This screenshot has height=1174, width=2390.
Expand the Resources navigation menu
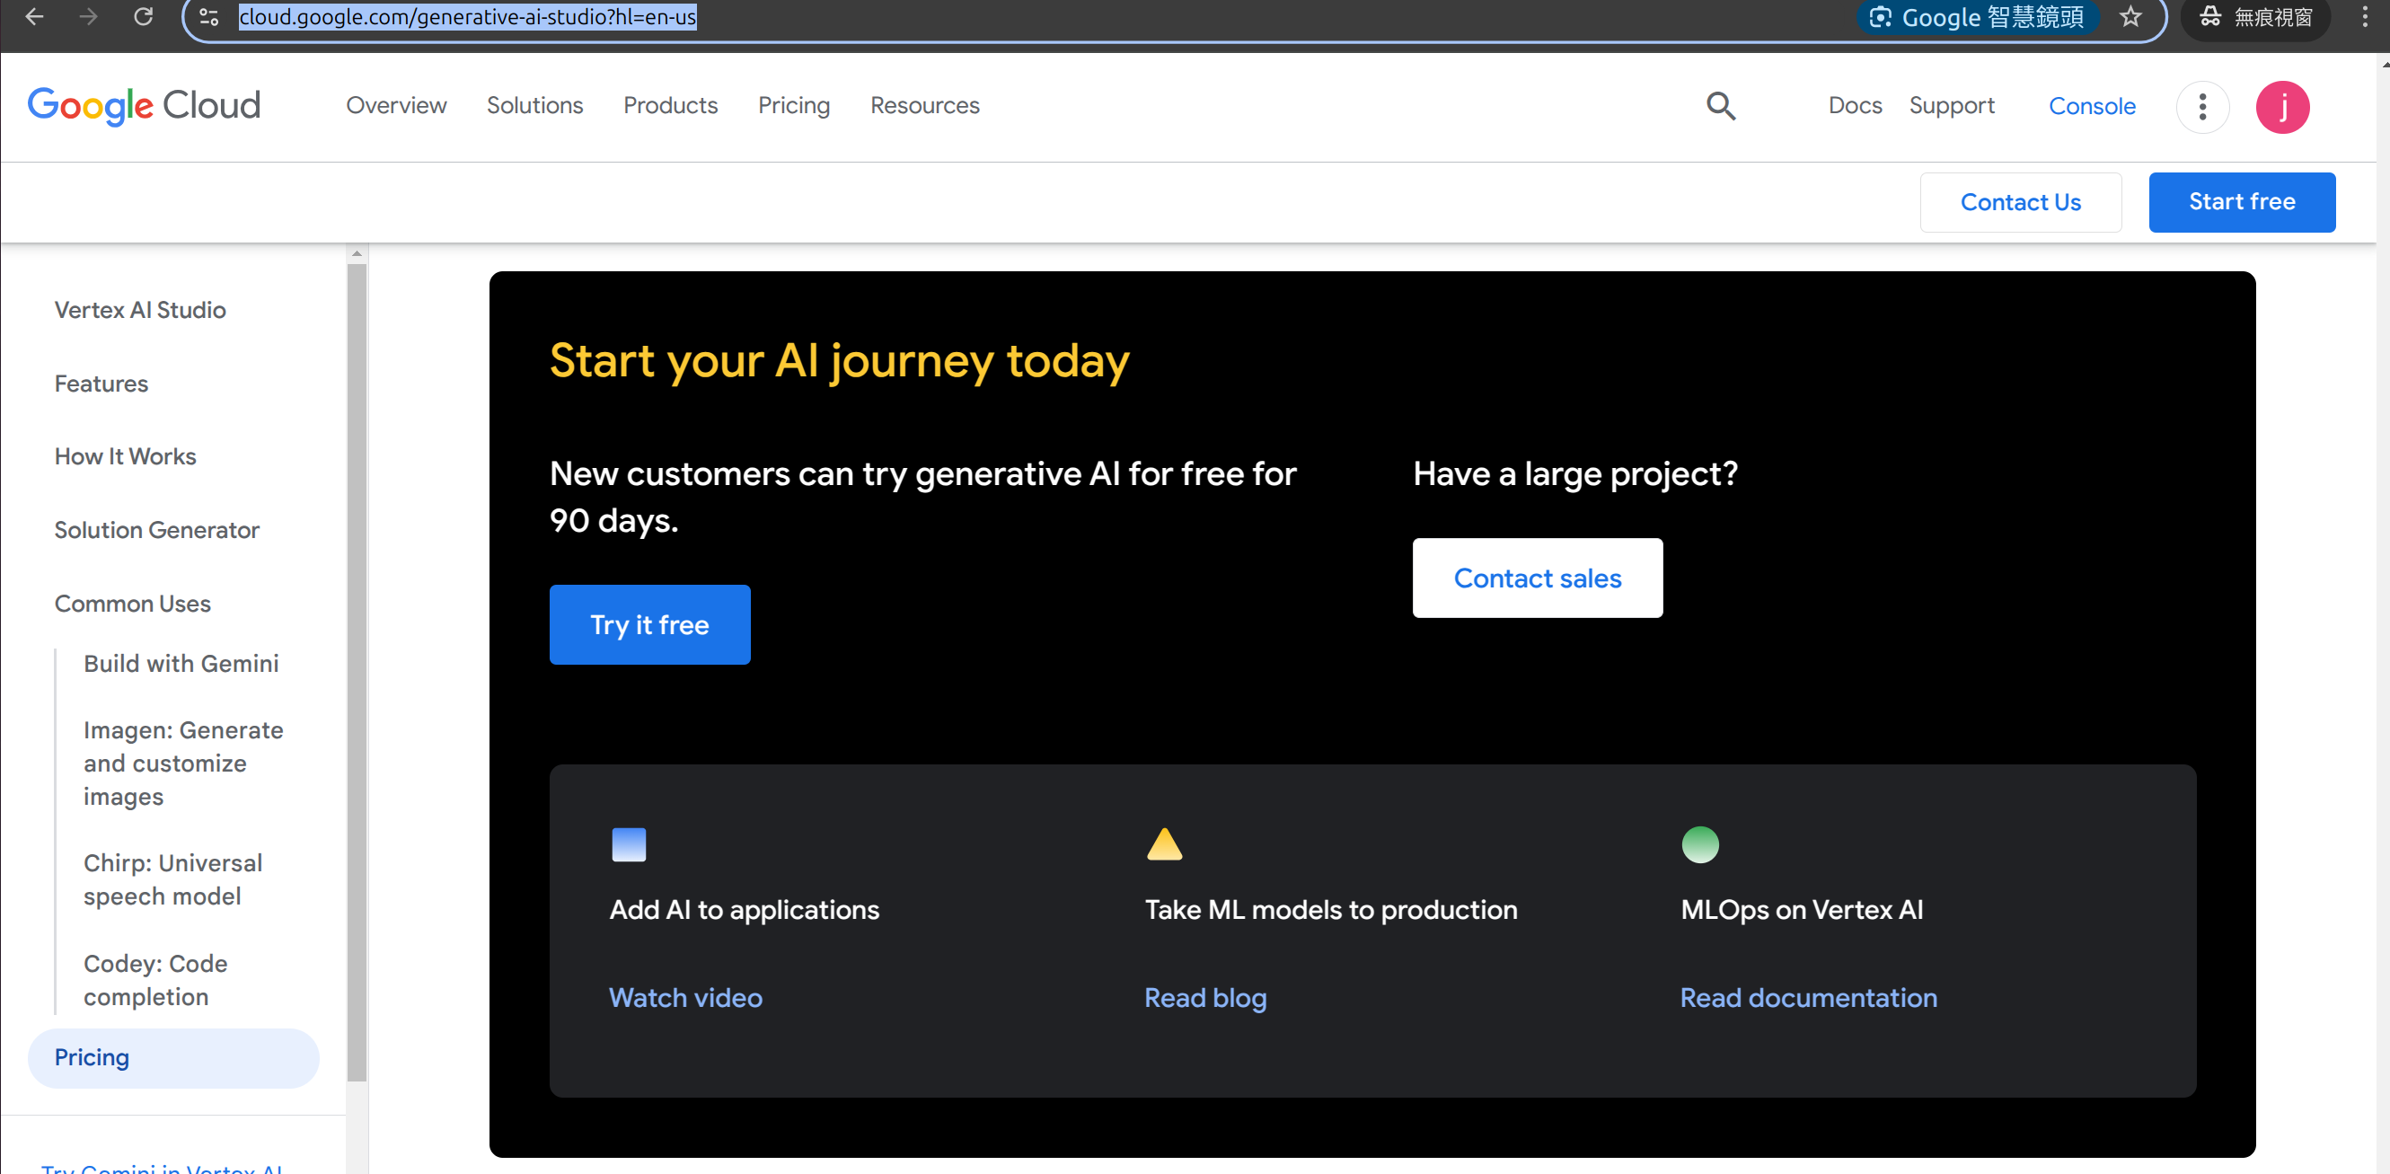(924, 106)
